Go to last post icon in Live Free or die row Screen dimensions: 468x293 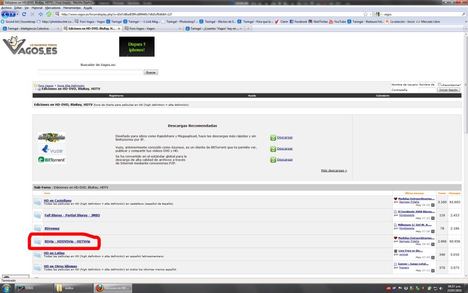pos(433,257)
